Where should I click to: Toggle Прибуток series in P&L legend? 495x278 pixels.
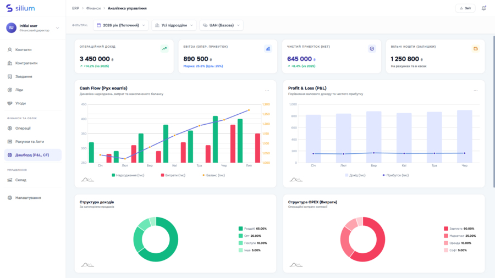(395, 175)
